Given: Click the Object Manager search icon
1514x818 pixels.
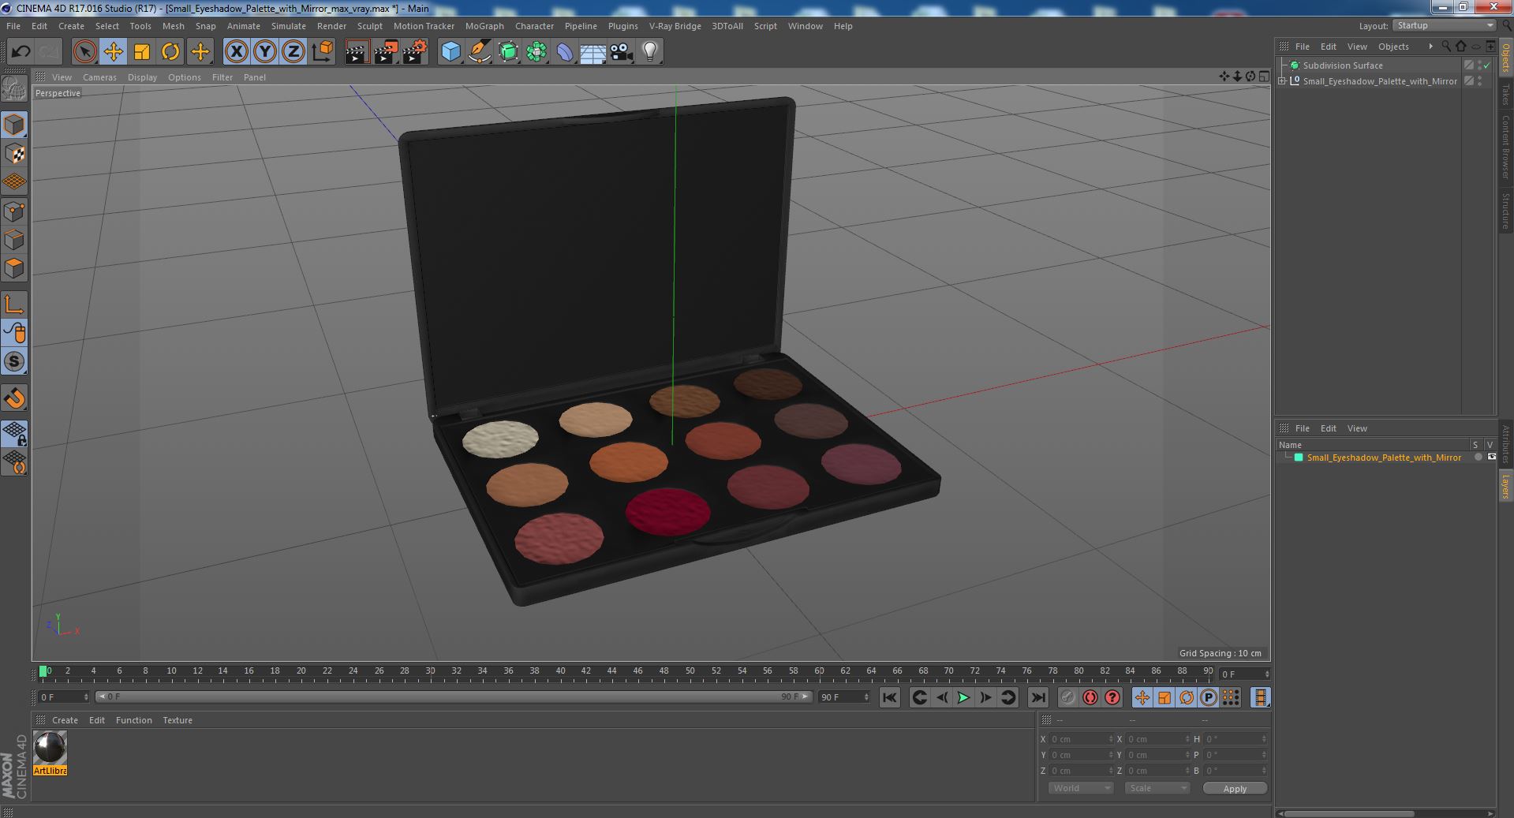Looking at the screenshot, I should 1446,47.
